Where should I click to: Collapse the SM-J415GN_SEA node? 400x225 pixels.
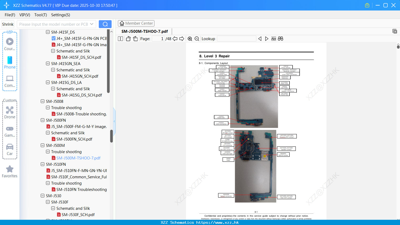(x=48, y=63)
